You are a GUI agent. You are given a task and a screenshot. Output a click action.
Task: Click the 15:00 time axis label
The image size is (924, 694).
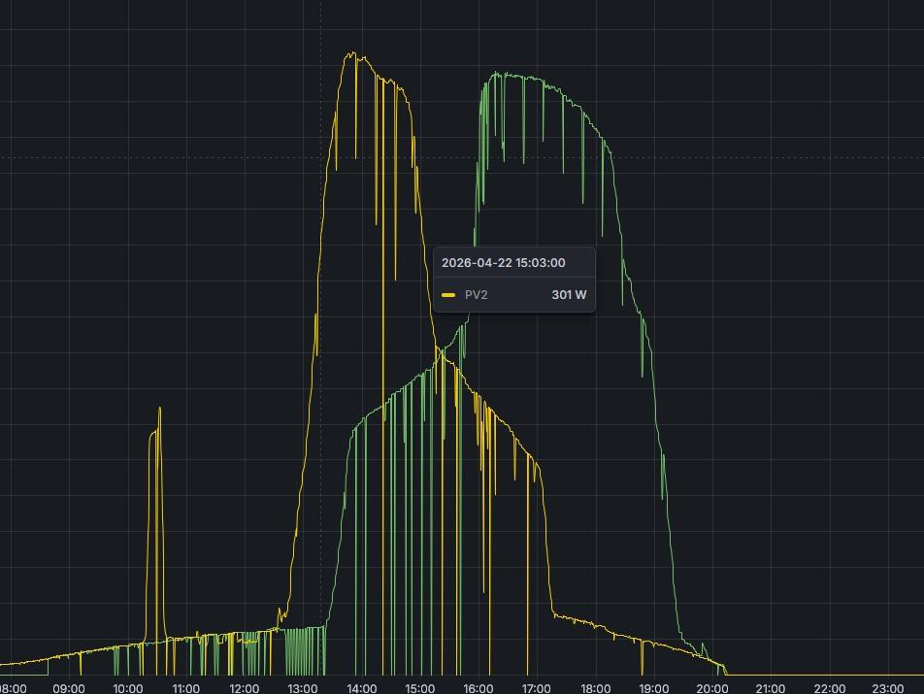pyautogui.click(x=419, y=688)
